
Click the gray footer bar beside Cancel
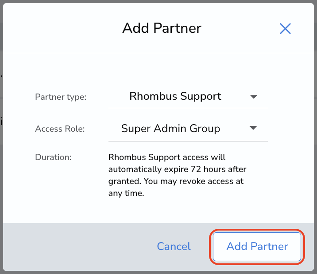coord(81,247)
